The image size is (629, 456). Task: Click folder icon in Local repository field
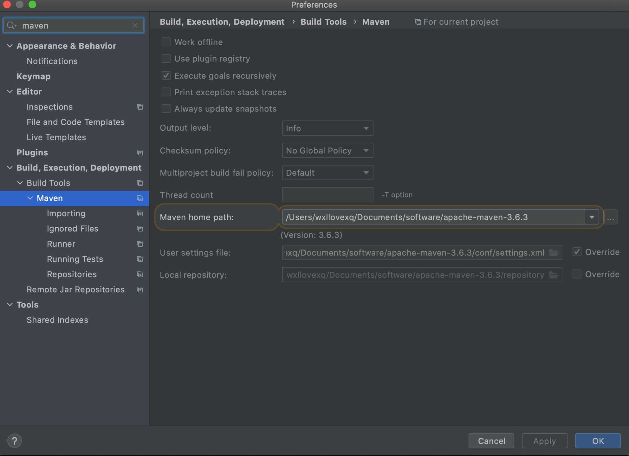pos(554,275)
